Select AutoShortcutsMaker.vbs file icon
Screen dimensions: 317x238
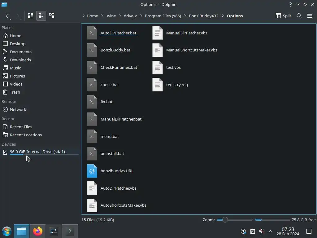(x=92, y=205)
